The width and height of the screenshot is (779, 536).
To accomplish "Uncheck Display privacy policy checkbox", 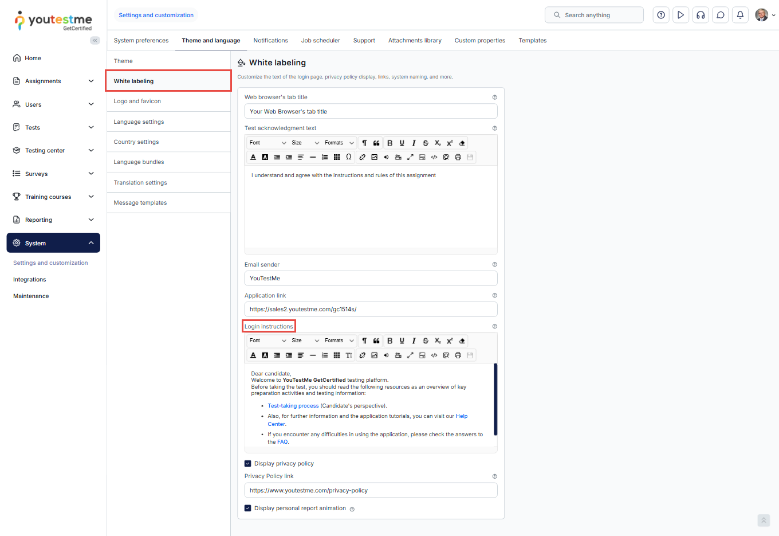I will coord(248,464).
